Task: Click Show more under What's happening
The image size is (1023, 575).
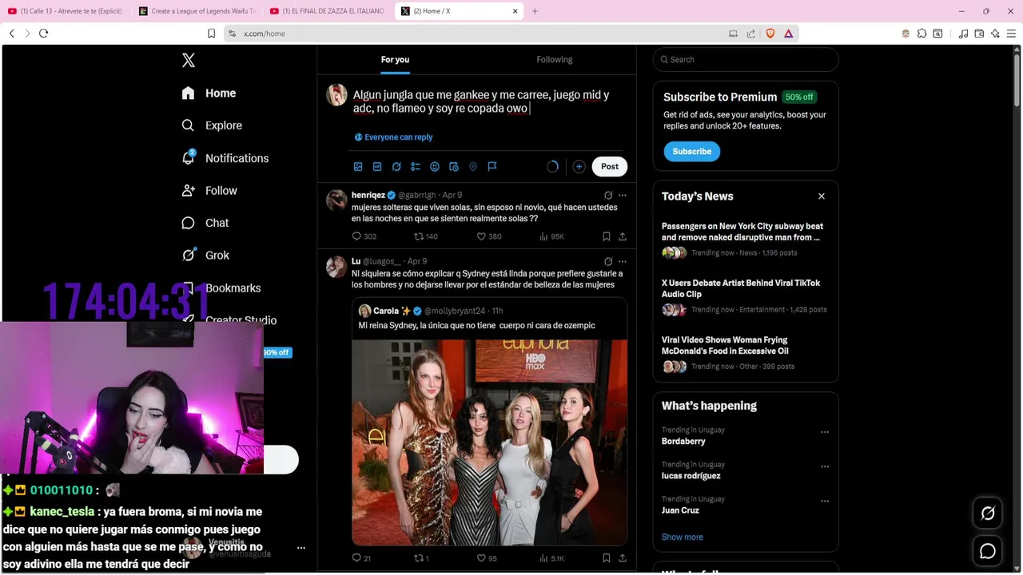Action: (x=682, y=537)
